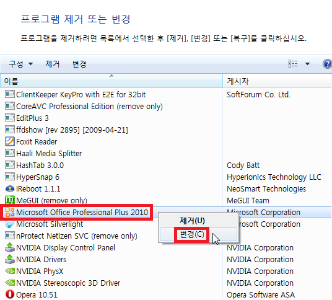Select the Opera 10.51 entry name
This screenshot has height=300, width=332.
[x=37, y=294]
